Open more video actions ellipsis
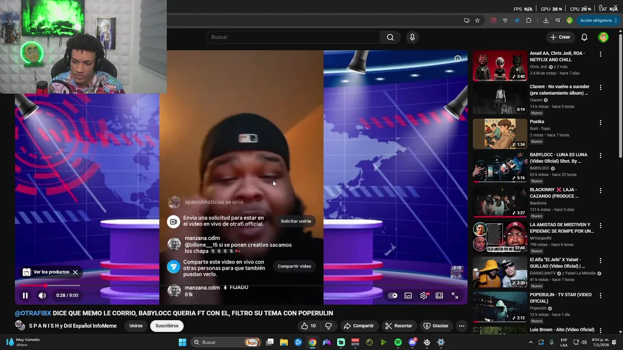Screen dimensions: 623x350 coord(461,326)
